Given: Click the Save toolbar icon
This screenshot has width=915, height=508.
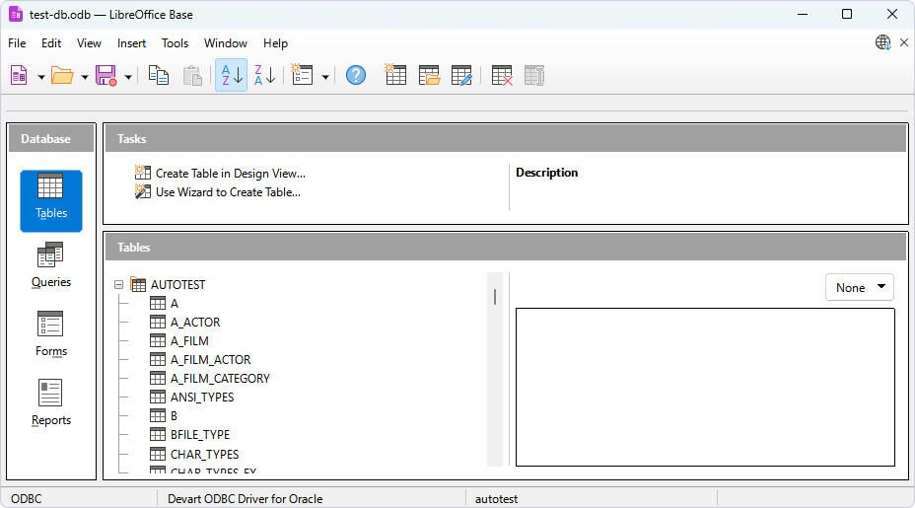Looking at the screenshot, I should (106, 76).
